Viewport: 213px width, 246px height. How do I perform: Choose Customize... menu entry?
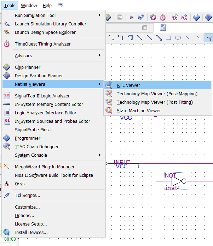[x=54, y=207]
